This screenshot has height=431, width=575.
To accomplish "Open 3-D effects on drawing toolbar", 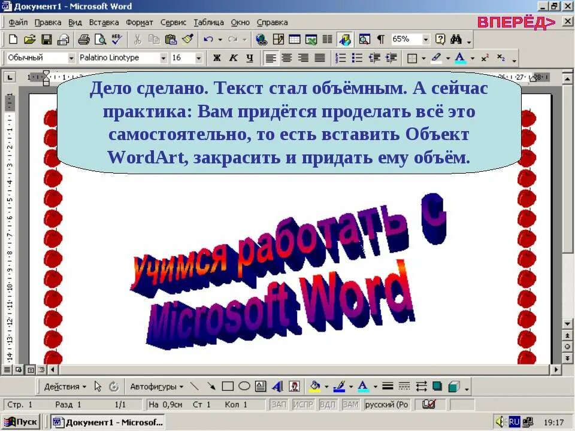I will 454,386.
